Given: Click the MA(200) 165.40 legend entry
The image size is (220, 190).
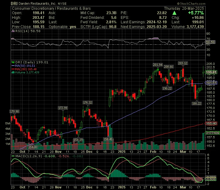Looking at the screenshot, I should pos(24,69).
